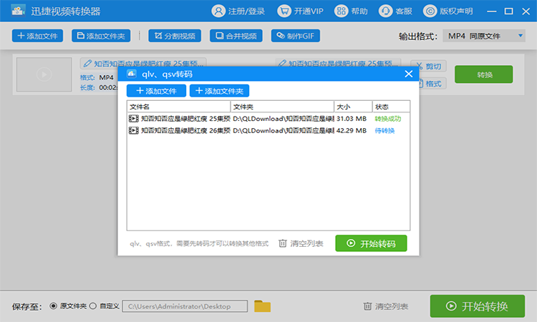Close the qlv、qsv转码 dialog
The height and width of the screenshot is (322, 537).
pyautogui.click(x=409, y=74)
